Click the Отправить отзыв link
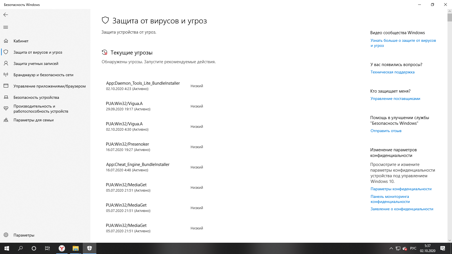The height and width of the screenshot is (254, 452). click(386, 131)
